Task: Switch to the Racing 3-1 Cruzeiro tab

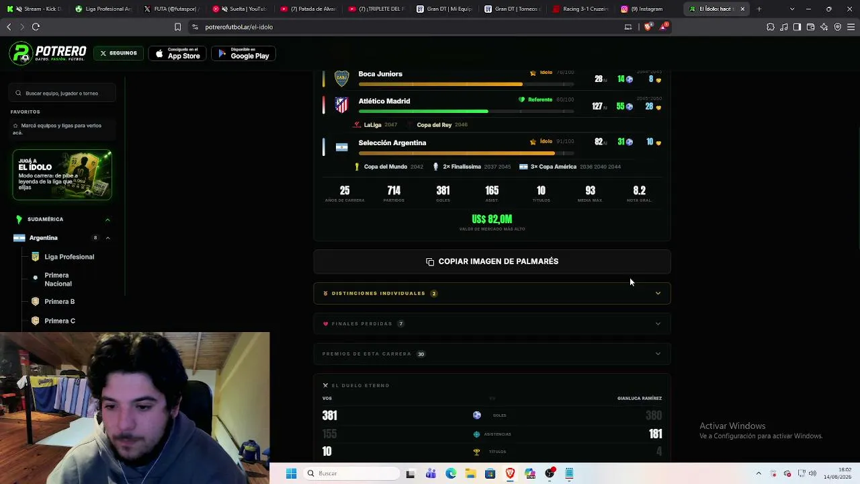Action: click(580, 9)
